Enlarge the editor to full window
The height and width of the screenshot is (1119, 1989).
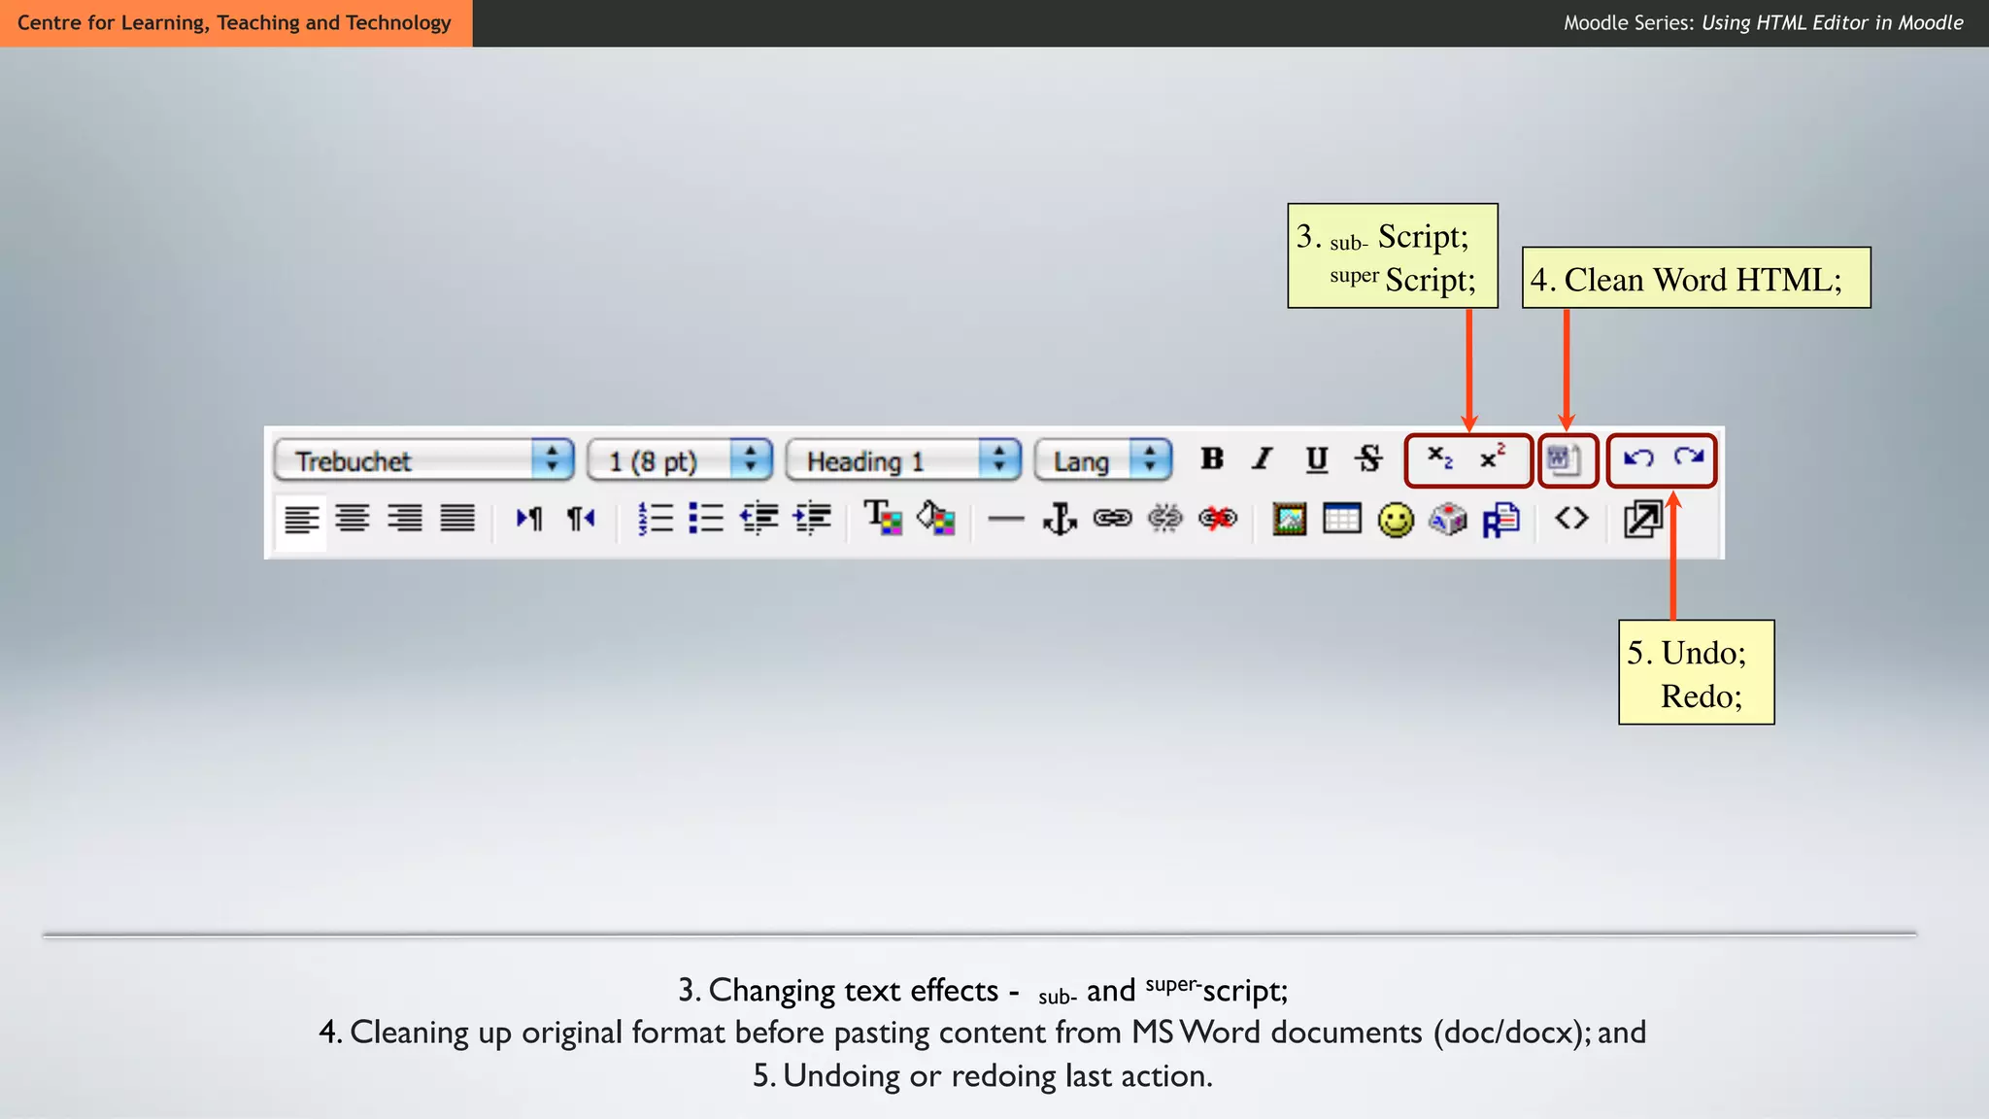pyautogui.click(x=1642, y=519)
